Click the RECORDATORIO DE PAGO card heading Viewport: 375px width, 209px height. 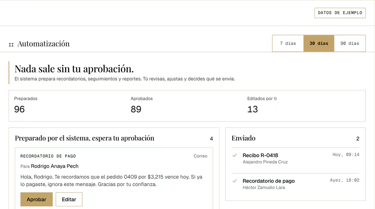click(48, 156)
